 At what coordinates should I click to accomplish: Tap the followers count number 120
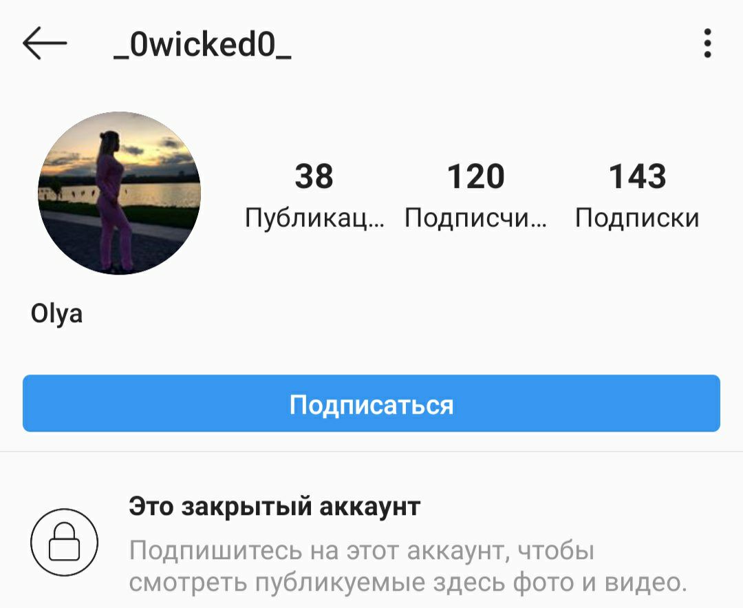(x=476, y=176)
